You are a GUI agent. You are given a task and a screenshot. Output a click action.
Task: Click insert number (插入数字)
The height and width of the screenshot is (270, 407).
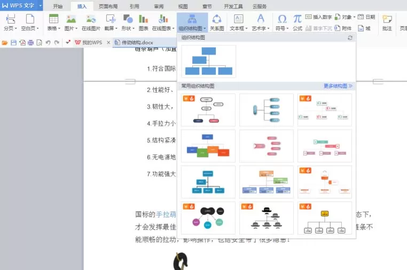319,17
